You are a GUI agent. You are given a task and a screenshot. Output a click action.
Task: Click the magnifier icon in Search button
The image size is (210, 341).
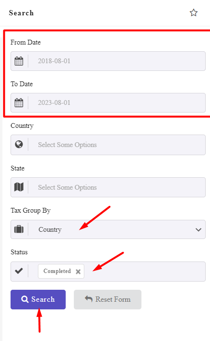[24, 299]
